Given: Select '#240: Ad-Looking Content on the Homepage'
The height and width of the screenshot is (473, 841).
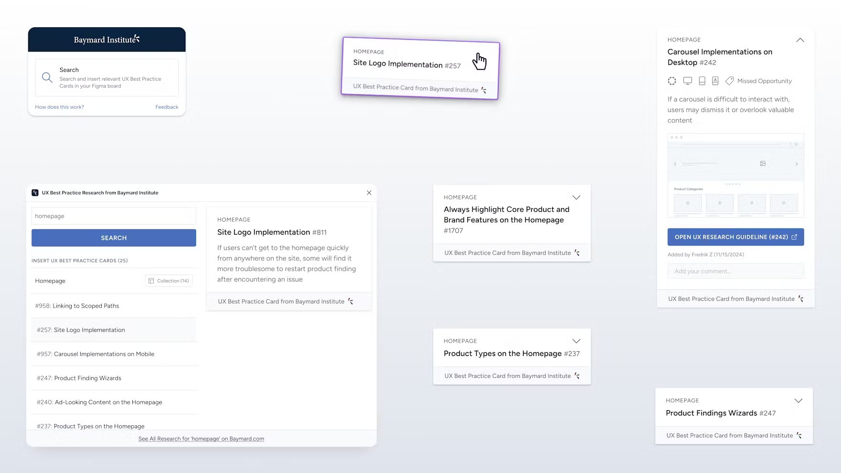Looking at the screenshot, I should tap(115, 402).
